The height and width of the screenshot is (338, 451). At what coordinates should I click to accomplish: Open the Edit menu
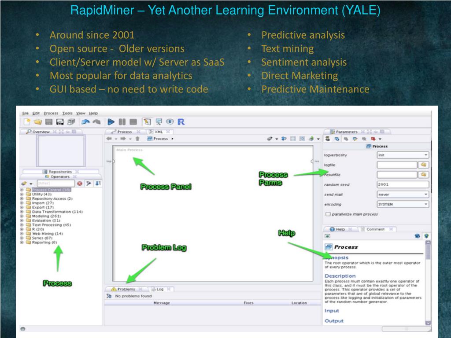click(x=36, y=113)
